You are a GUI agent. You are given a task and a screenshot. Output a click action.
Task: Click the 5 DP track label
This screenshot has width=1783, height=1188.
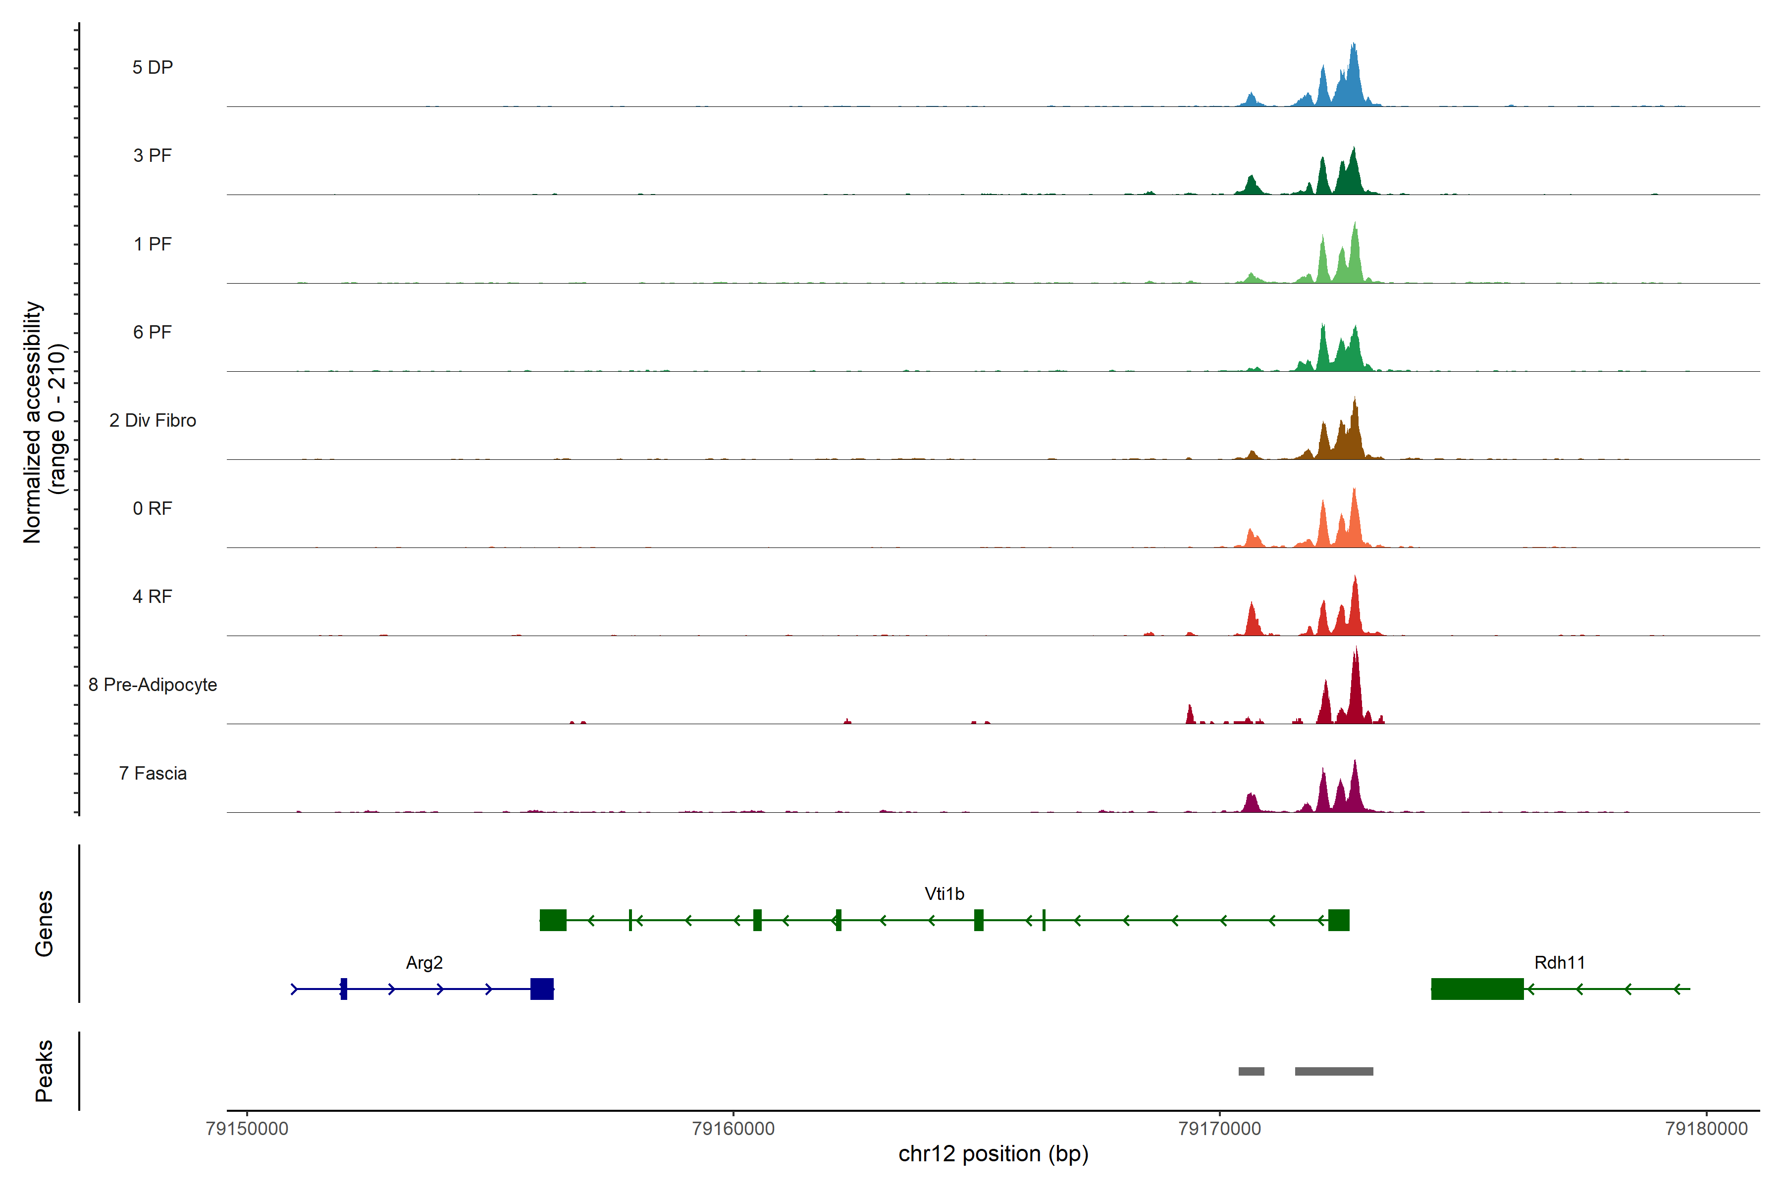click(x=153, y=67)
